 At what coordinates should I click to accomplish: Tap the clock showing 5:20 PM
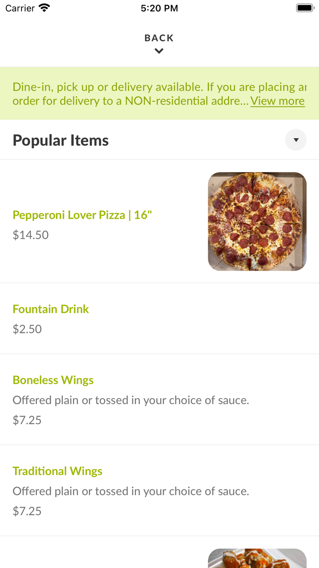pos(159,8)
